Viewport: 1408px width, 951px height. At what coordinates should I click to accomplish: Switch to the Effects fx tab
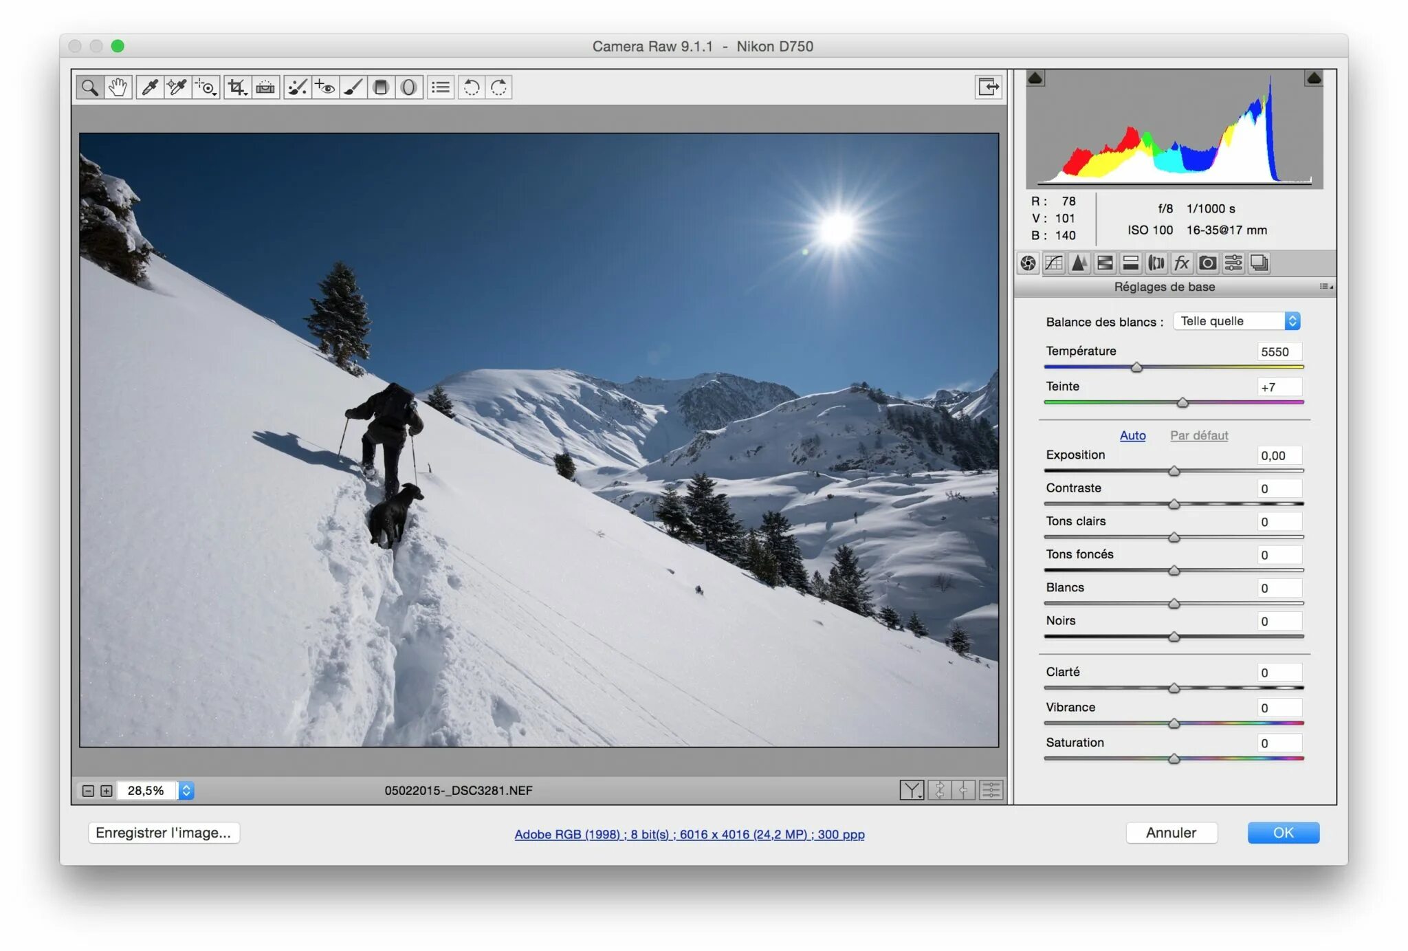click(x=1181, y=263)
